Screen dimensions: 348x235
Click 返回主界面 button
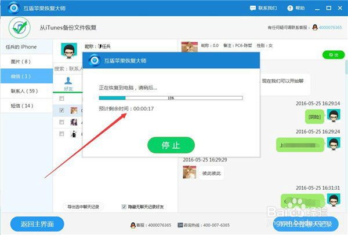click(37, 224)
